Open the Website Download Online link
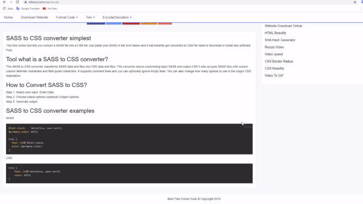The width and height of the screenshot is (363, 204). (x=283, y=26)
